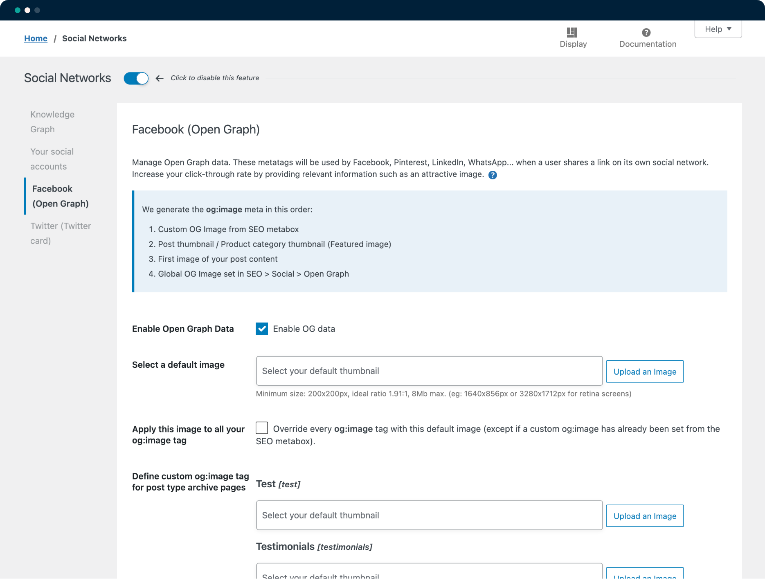Check the Override every og:image tag checkbox
Screen dimensions: 765x579
(262, 428)
